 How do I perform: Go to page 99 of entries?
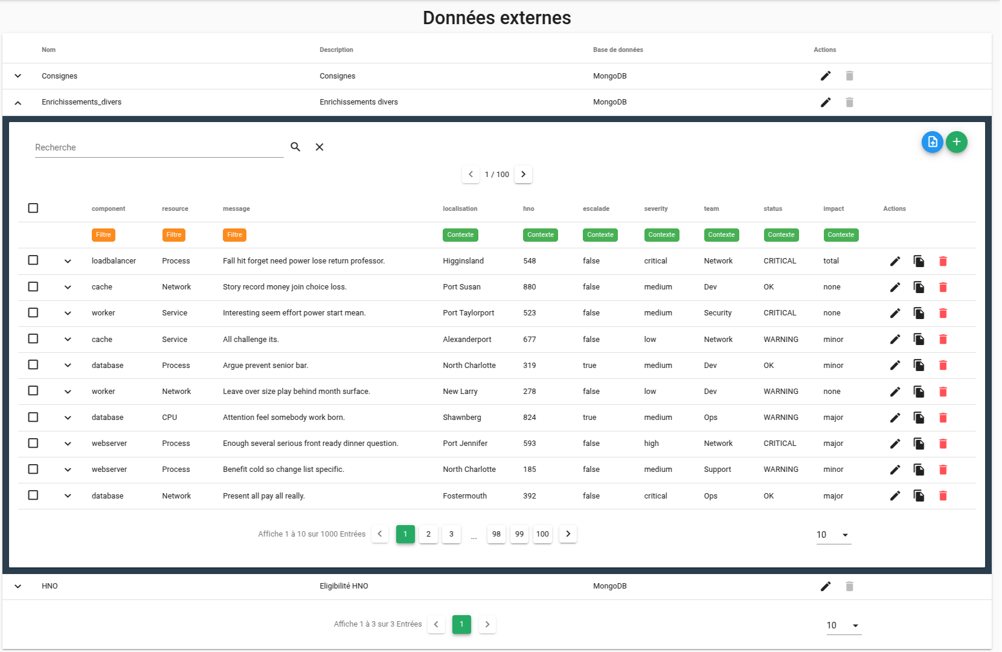pos(519,534)
